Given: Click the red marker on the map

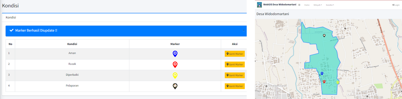Looking at the screenshot, I should tap(324, 82).
